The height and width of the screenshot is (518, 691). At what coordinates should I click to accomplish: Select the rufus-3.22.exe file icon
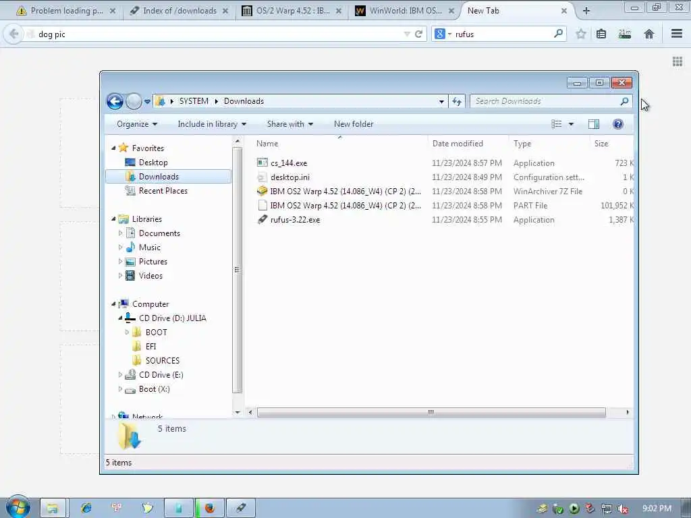[262, 219]
